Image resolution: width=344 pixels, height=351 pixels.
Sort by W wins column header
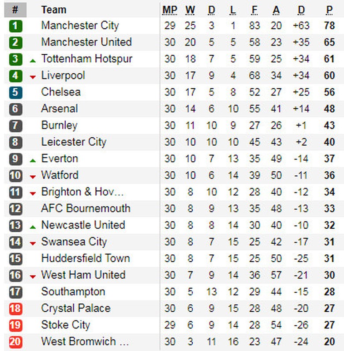coord(190,10)
